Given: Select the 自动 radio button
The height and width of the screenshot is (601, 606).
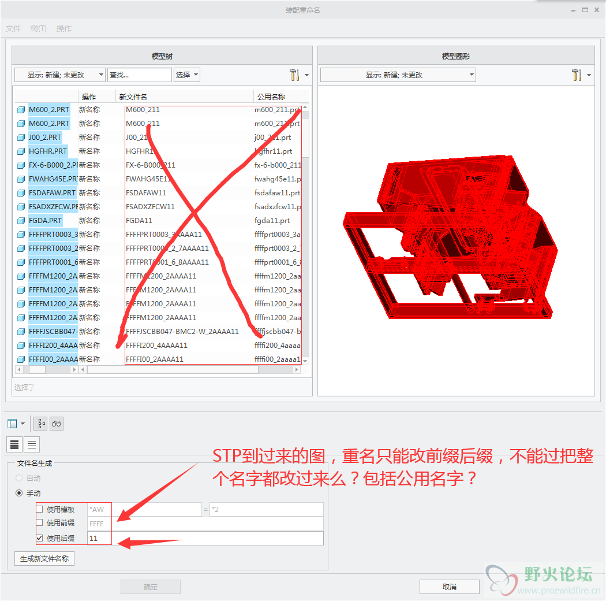Looking at the screenshot, I should (x=19, y=478).
